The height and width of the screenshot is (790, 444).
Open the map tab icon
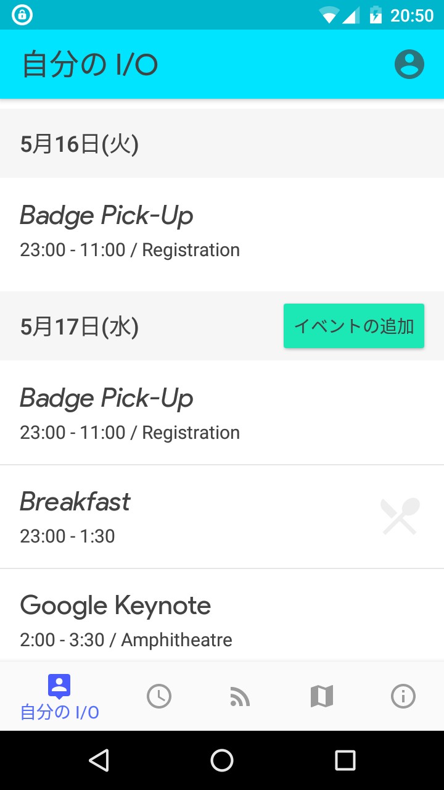tap(321, 696)
